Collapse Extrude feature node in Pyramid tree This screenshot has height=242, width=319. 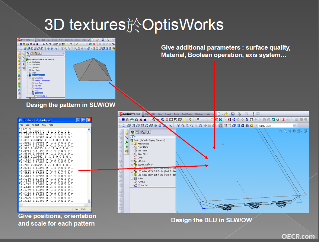(30, 94)
